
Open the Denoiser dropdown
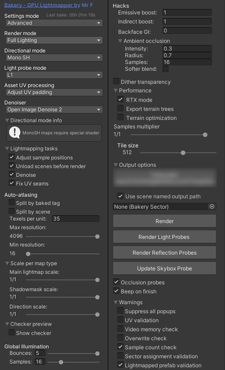tap(54, 110)
